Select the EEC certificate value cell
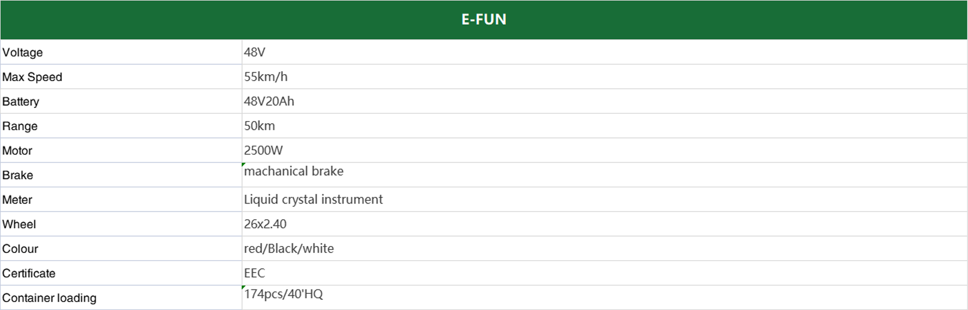This screenshot has height=310, width=968. click(x=604, y=273)
